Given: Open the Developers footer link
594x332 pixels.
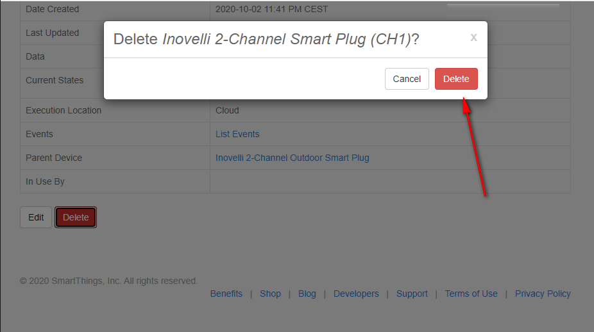Looking at the screenshot, I should click(x=356, y=294).
